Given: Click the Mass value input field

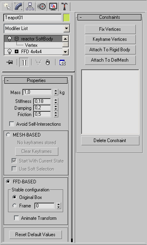Looking at the screenshot, I should pos(37,92).
